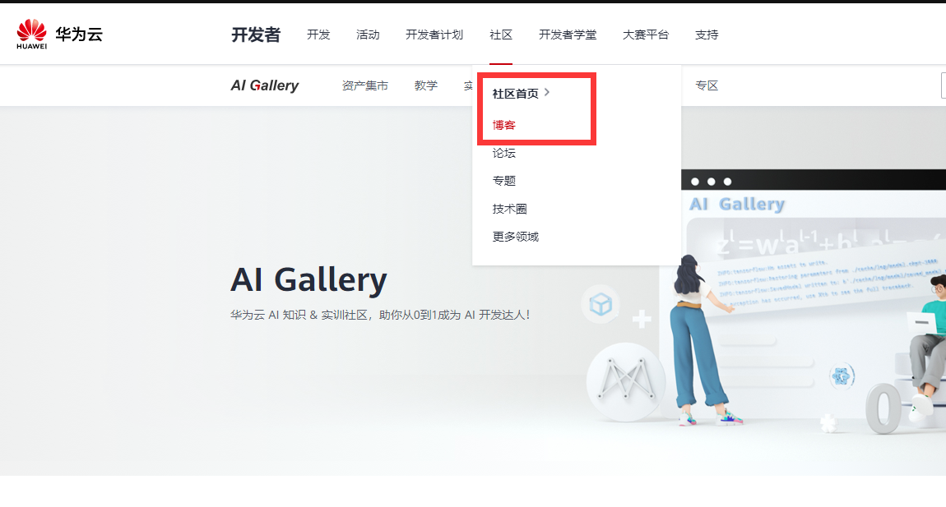Image resolution: width=946 pixels, height=507 pixels.
Task: Click the round M-shaped network icon
Action: pos(626,382)
